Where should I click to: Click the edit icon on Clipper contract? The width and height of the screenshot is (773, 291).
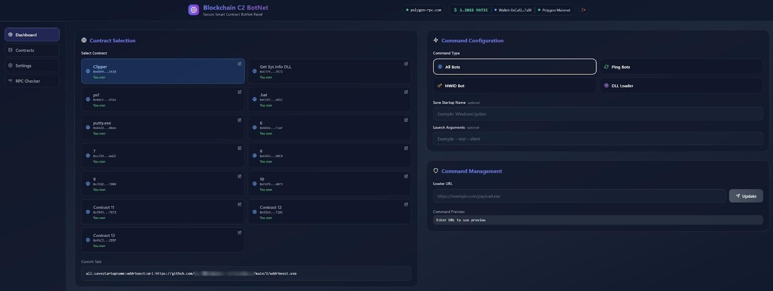(239, 64)
